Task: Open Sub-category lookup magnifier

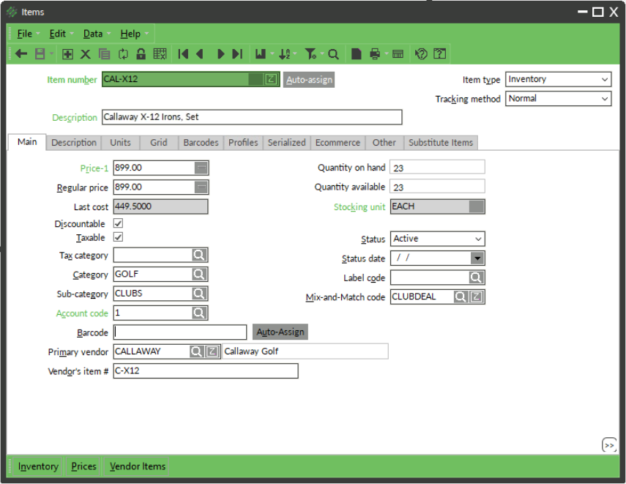Action: 199,294
